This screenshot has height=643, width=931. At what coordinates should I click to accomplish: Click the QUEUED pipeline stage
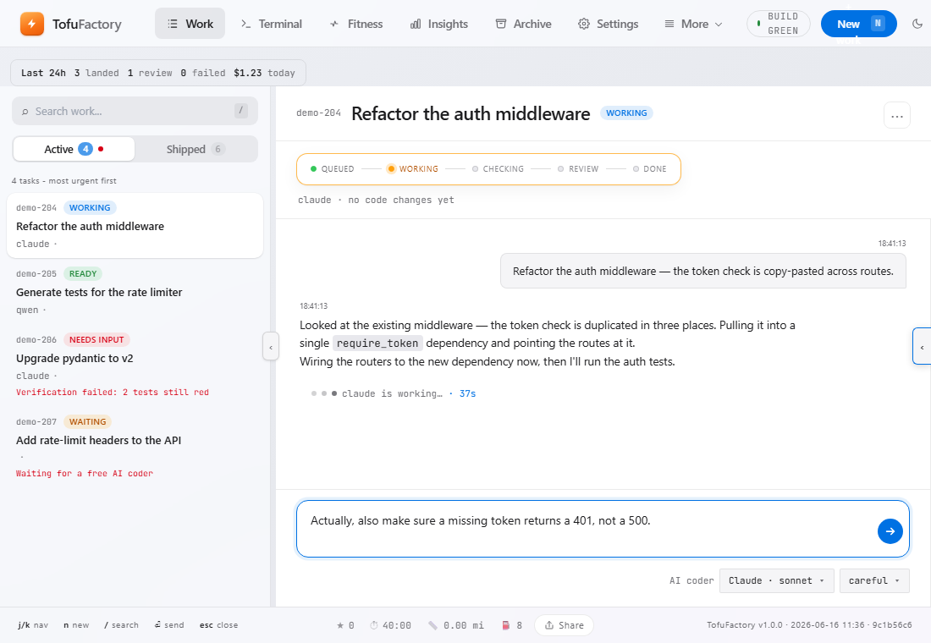pos(332,168)
